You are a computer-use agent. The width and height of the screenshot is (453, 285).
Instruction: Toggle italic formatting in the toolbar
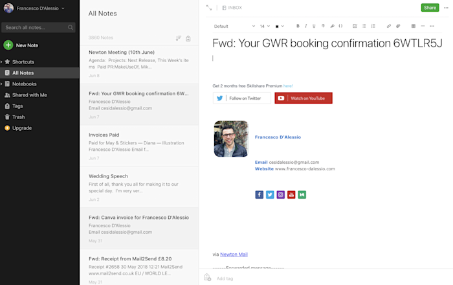305,26
